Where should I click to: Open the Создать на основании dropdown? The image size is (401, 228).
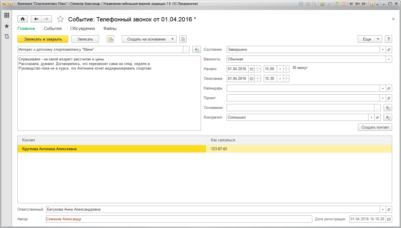(149, 39)
